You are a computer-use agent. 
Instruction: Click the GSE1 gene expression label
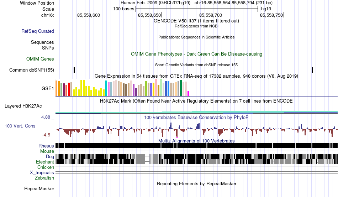click(48, 88)
